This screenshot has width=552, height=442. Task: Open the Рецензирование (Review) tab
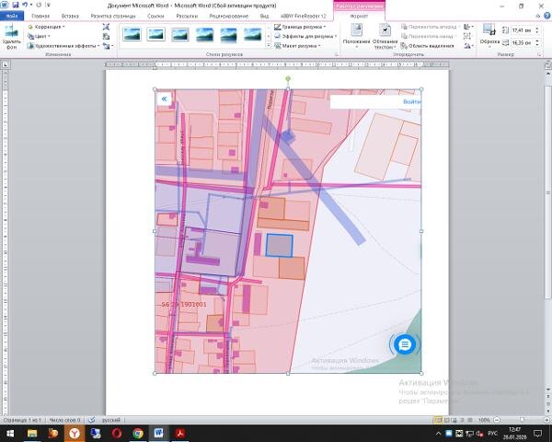click(227, 17)
